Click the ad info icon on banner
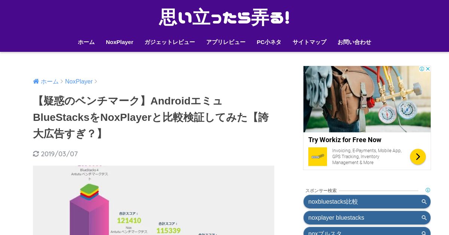Image resolution: width=449 pixels, height=235 pixels. (x=422, y=69)
